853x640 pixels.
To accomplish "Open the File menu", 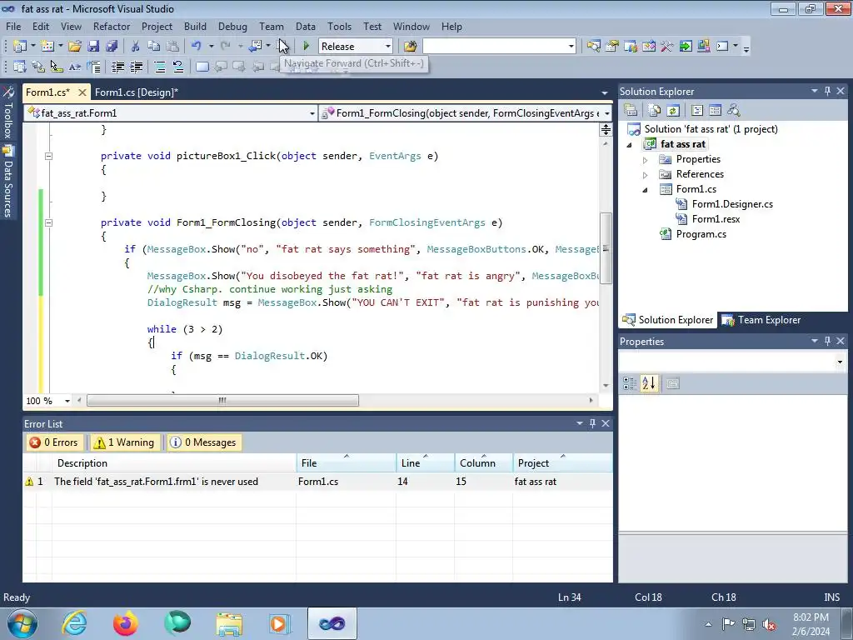I will [x=13, y=26].
